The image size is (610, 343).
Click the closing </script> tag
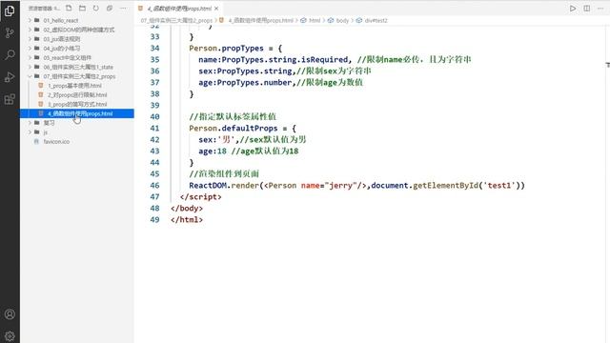(x=201, y=197)
